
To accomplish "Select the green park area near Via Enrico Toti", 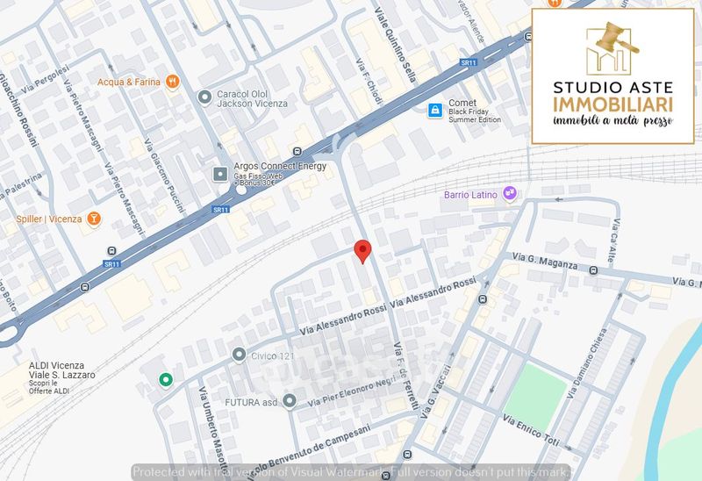I will (535, 397).
